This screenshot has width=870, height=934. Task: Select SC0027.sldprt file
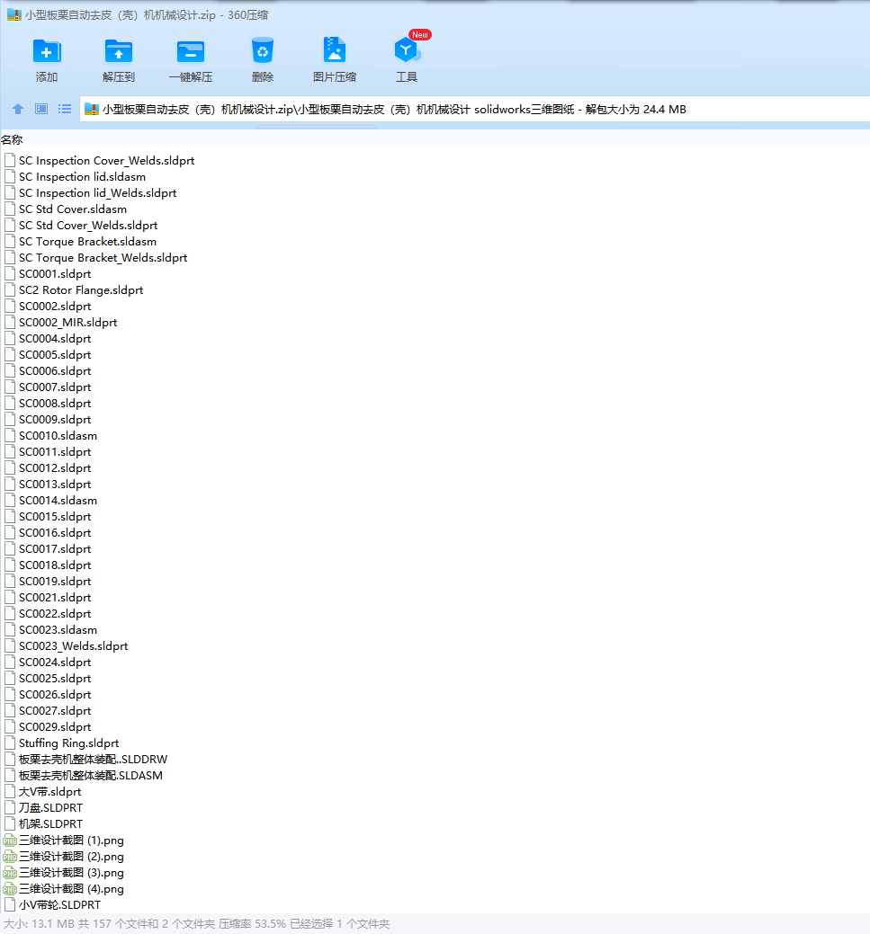pyautogui.click(x=55, y=711)
